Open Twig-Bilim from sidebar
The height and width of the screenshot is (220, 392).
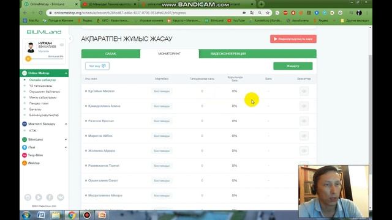click(x=36, y=155)
